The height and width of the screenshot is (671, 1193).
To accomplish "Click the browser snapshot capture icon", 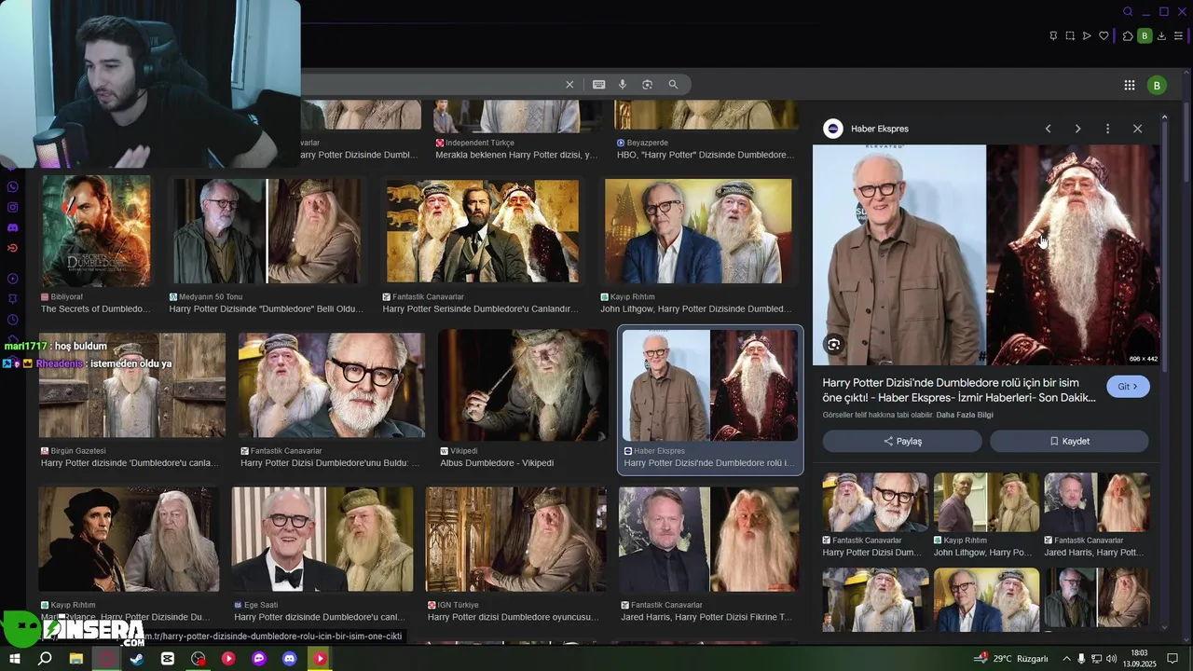I will coord(1070,36).
